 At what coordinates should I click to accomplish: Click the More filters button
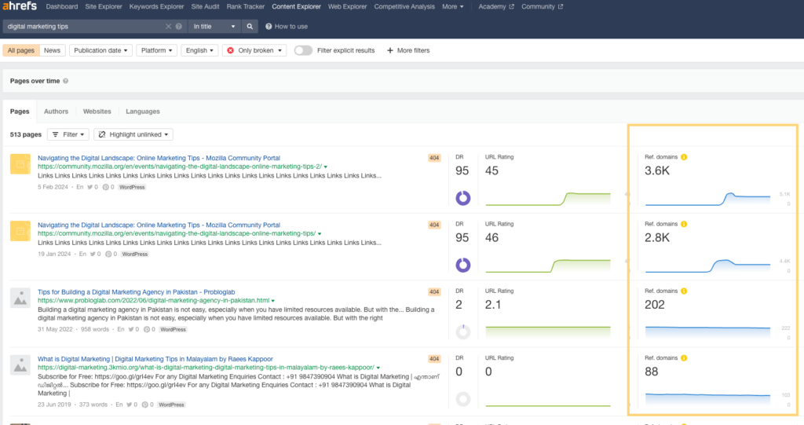coord(408,50)
